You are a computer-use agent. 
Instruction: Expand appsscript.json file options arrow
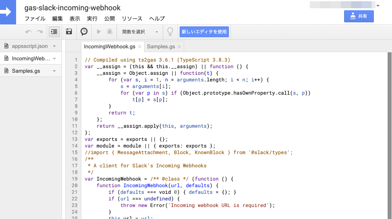54,46
